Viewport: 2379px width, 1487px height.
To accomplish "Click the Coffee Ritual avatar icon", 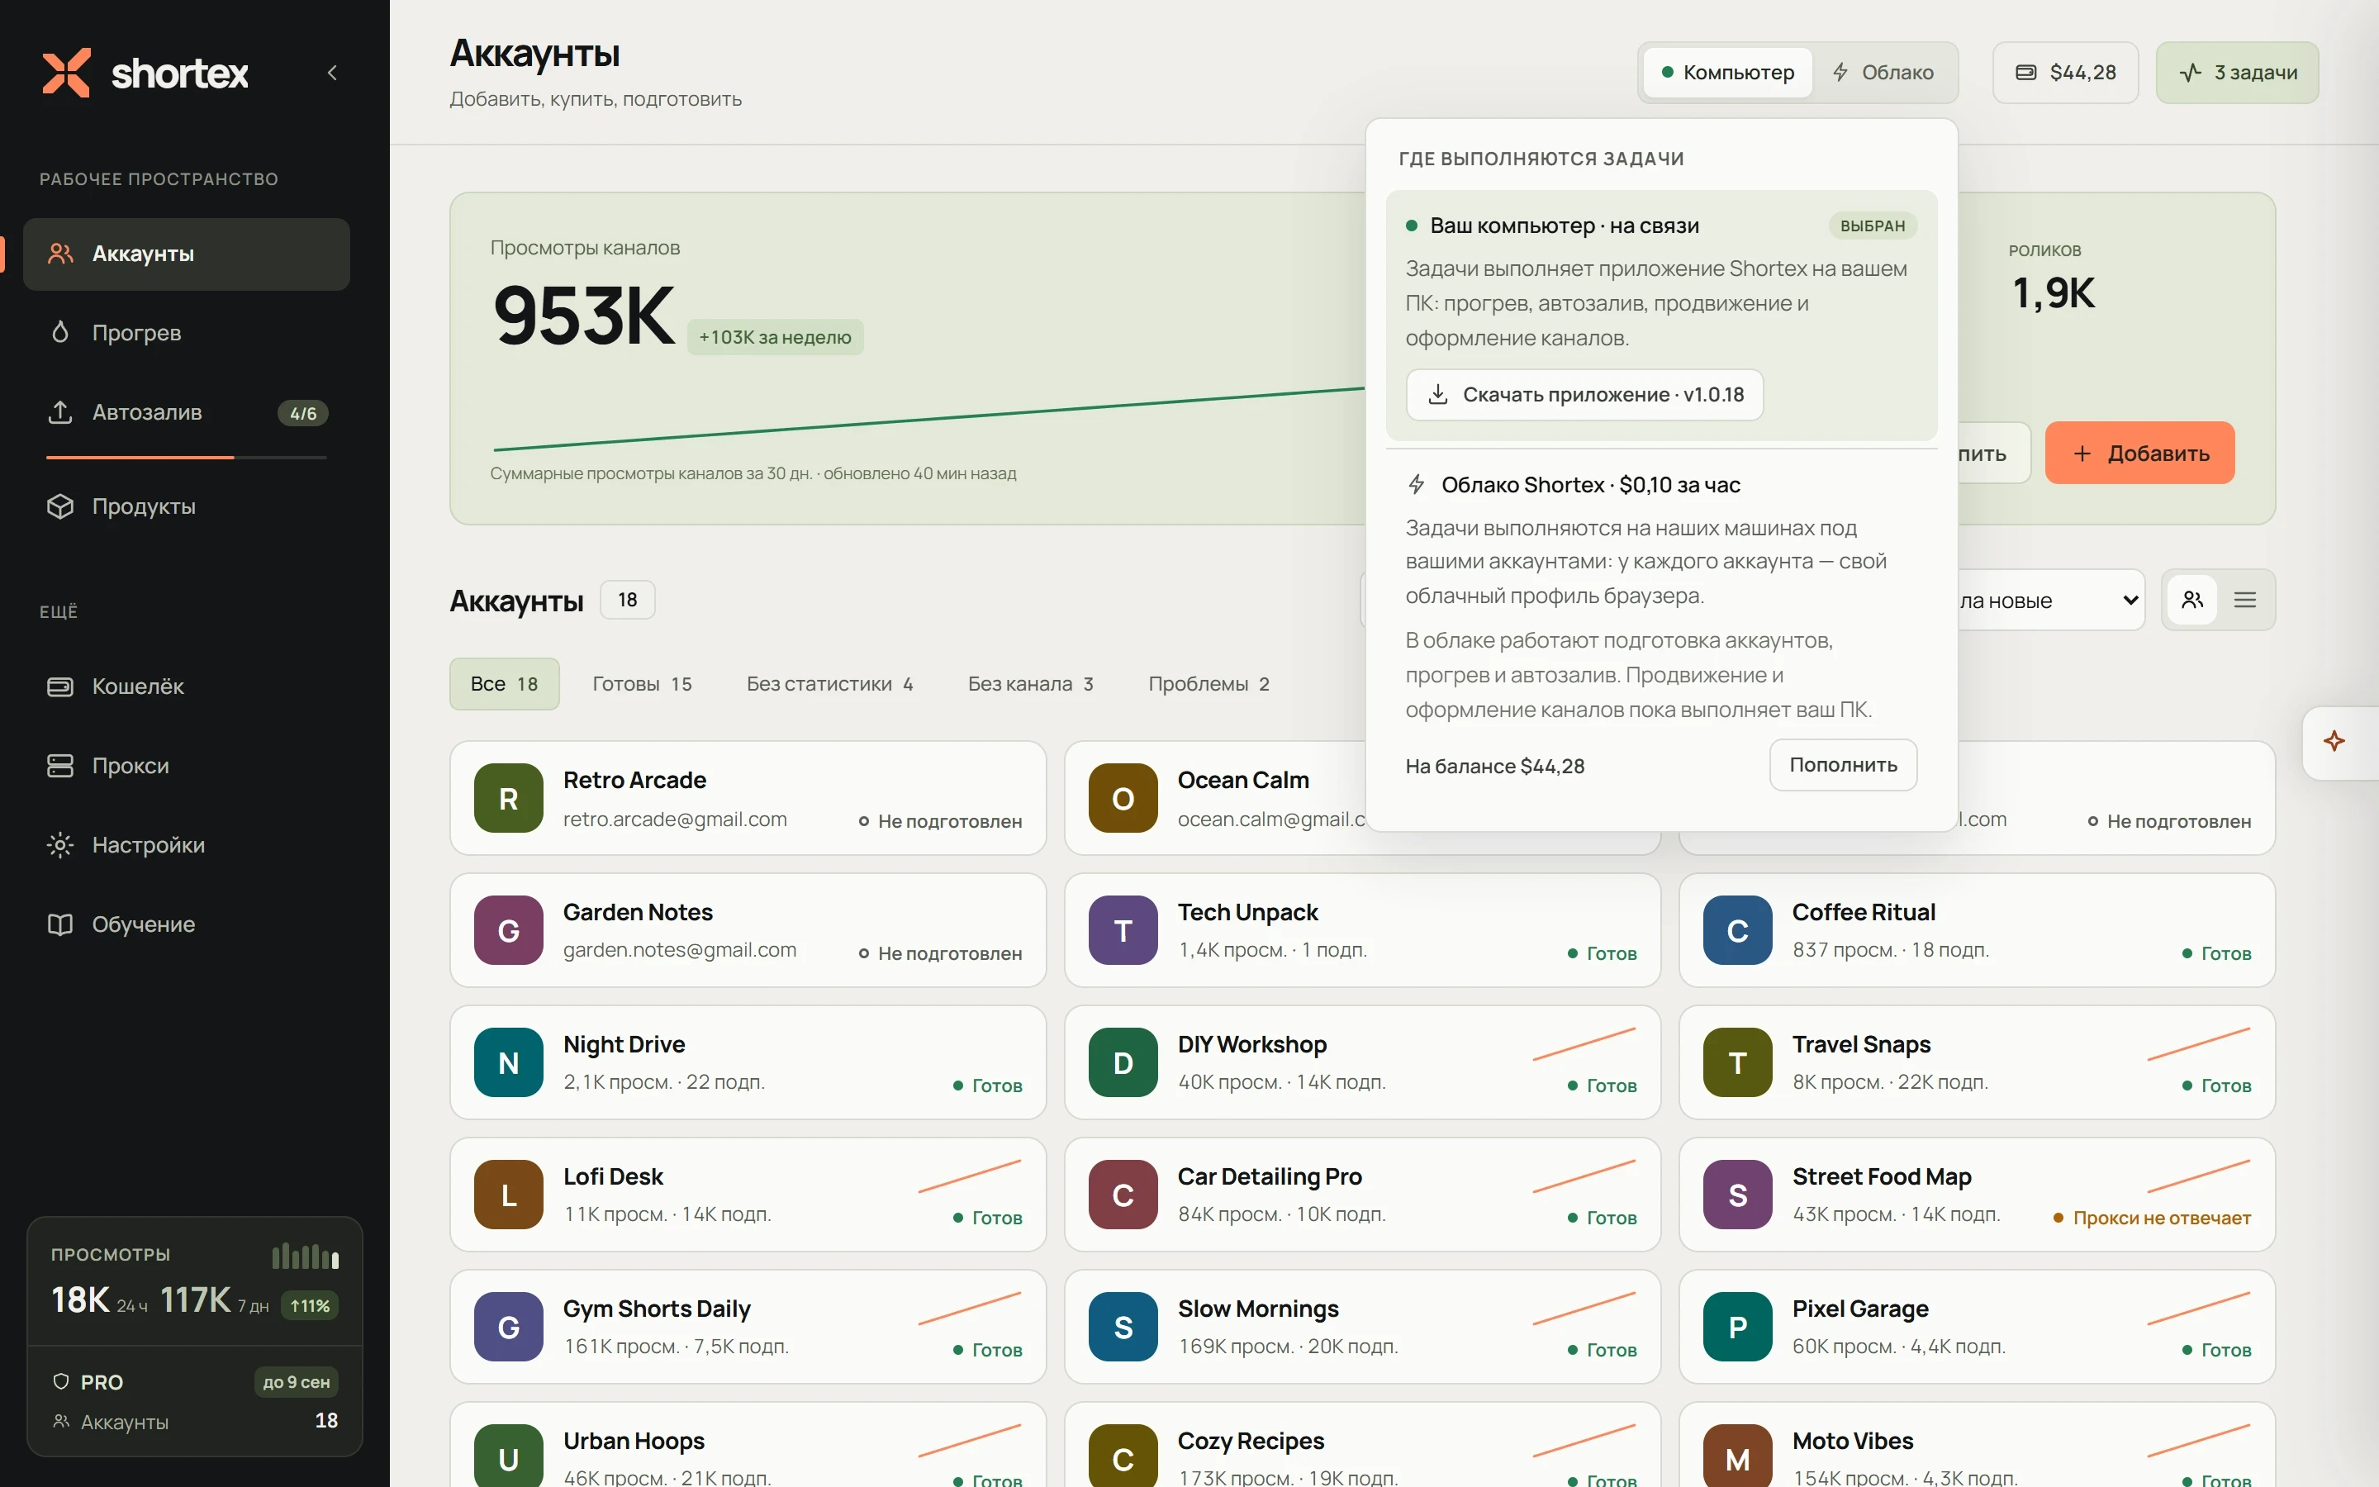I will click(x=1737, y=930).
